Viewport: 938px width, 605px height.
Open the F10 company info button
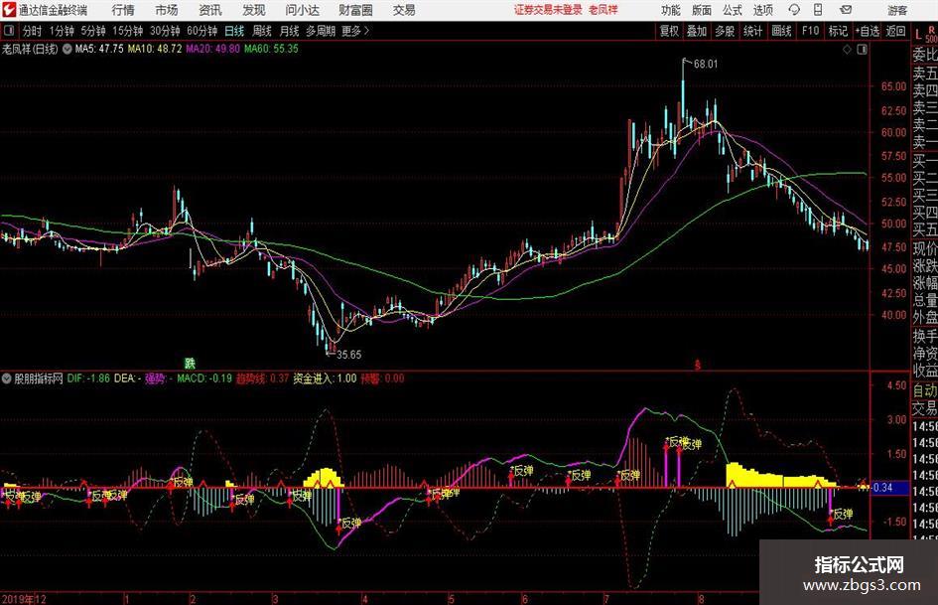click(810, 31)
